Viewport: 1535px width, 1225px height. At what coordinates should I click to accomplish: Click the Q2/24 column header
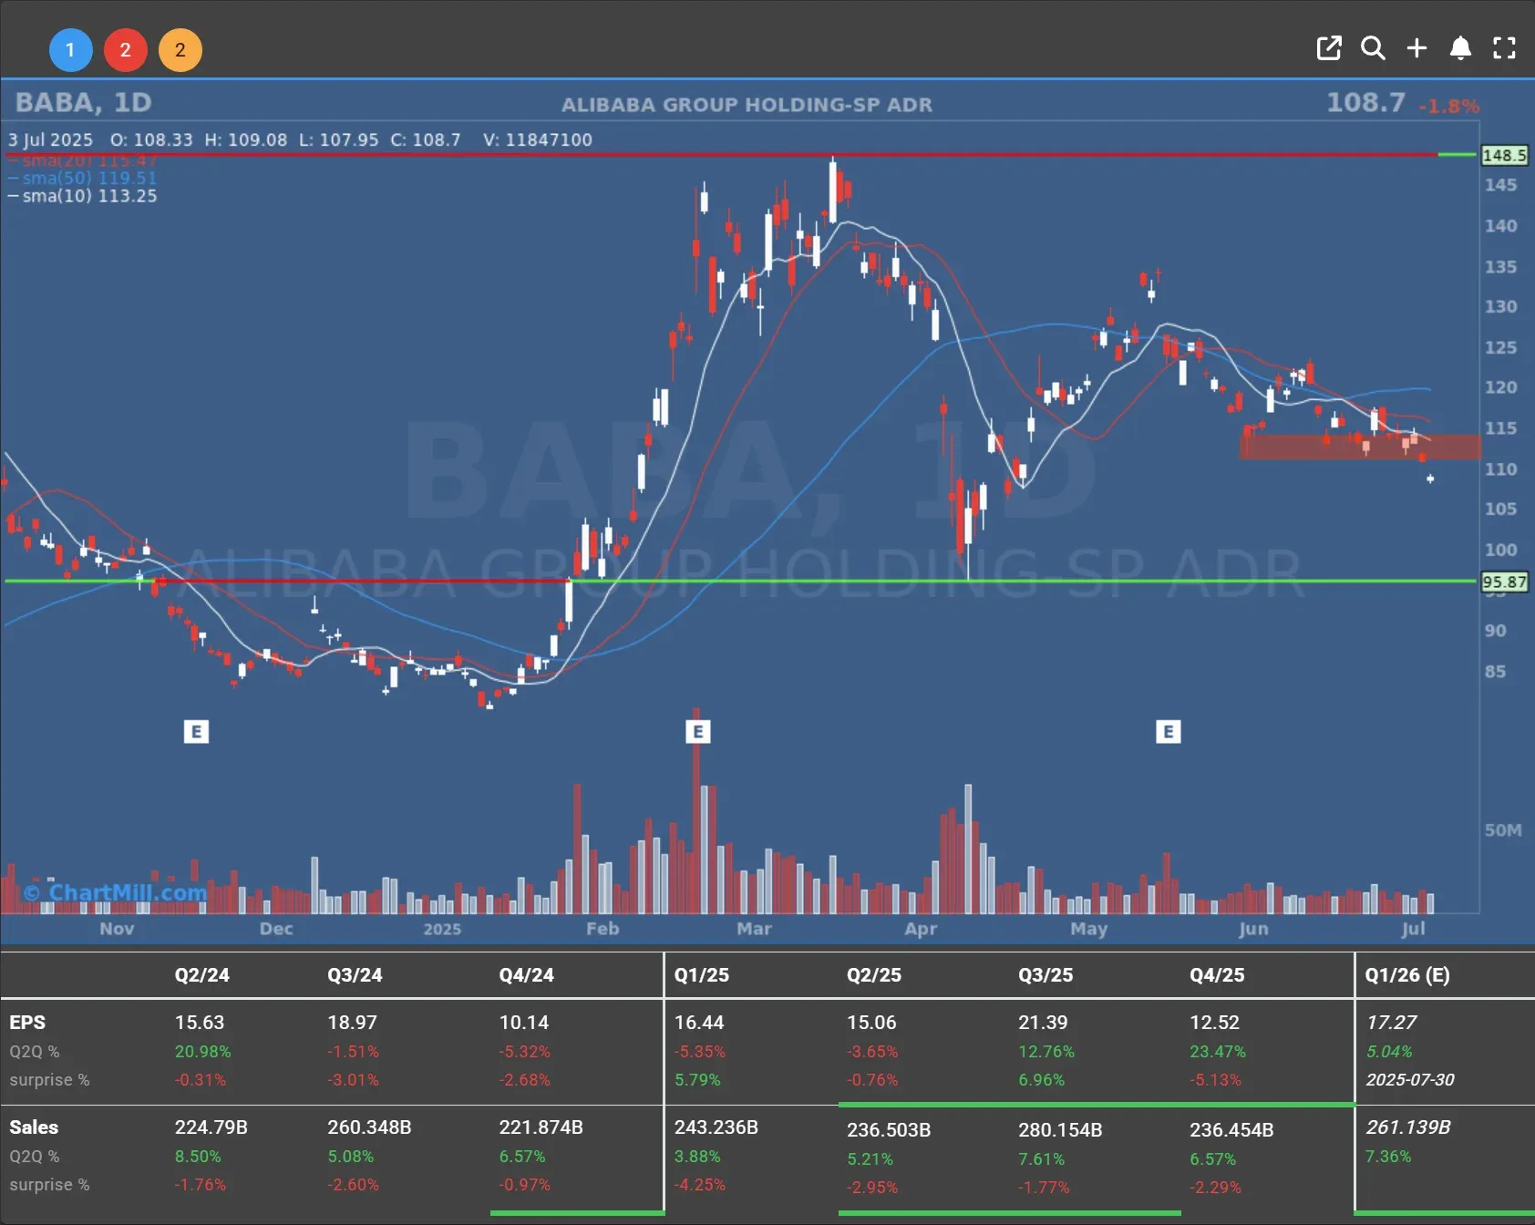click(202, 975)
